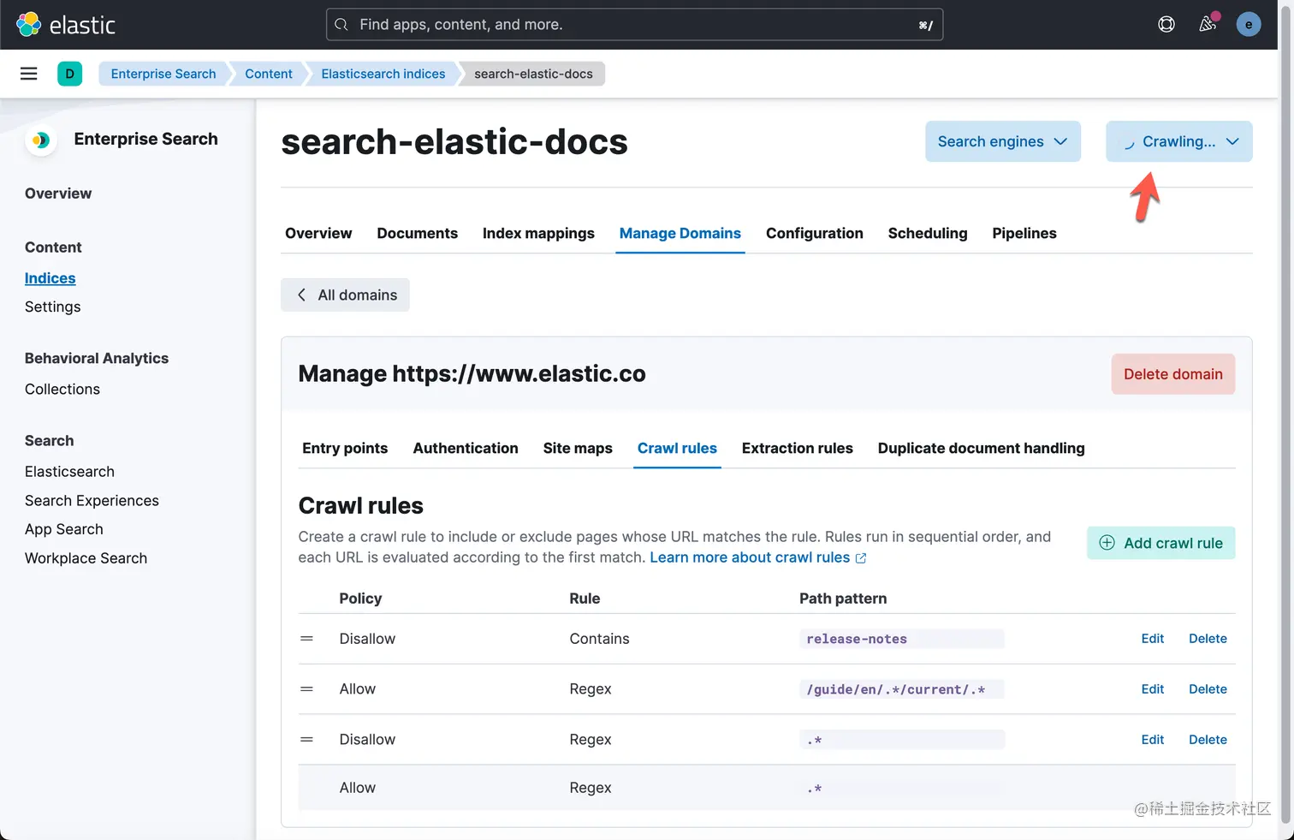Go to Enterprise Search breadcrumb

163,74
